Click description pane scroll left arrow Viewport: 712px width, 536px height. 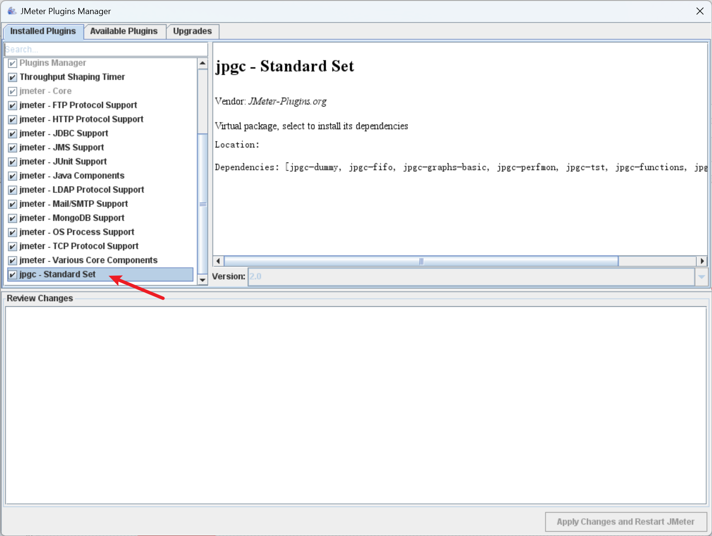point(218,261)
